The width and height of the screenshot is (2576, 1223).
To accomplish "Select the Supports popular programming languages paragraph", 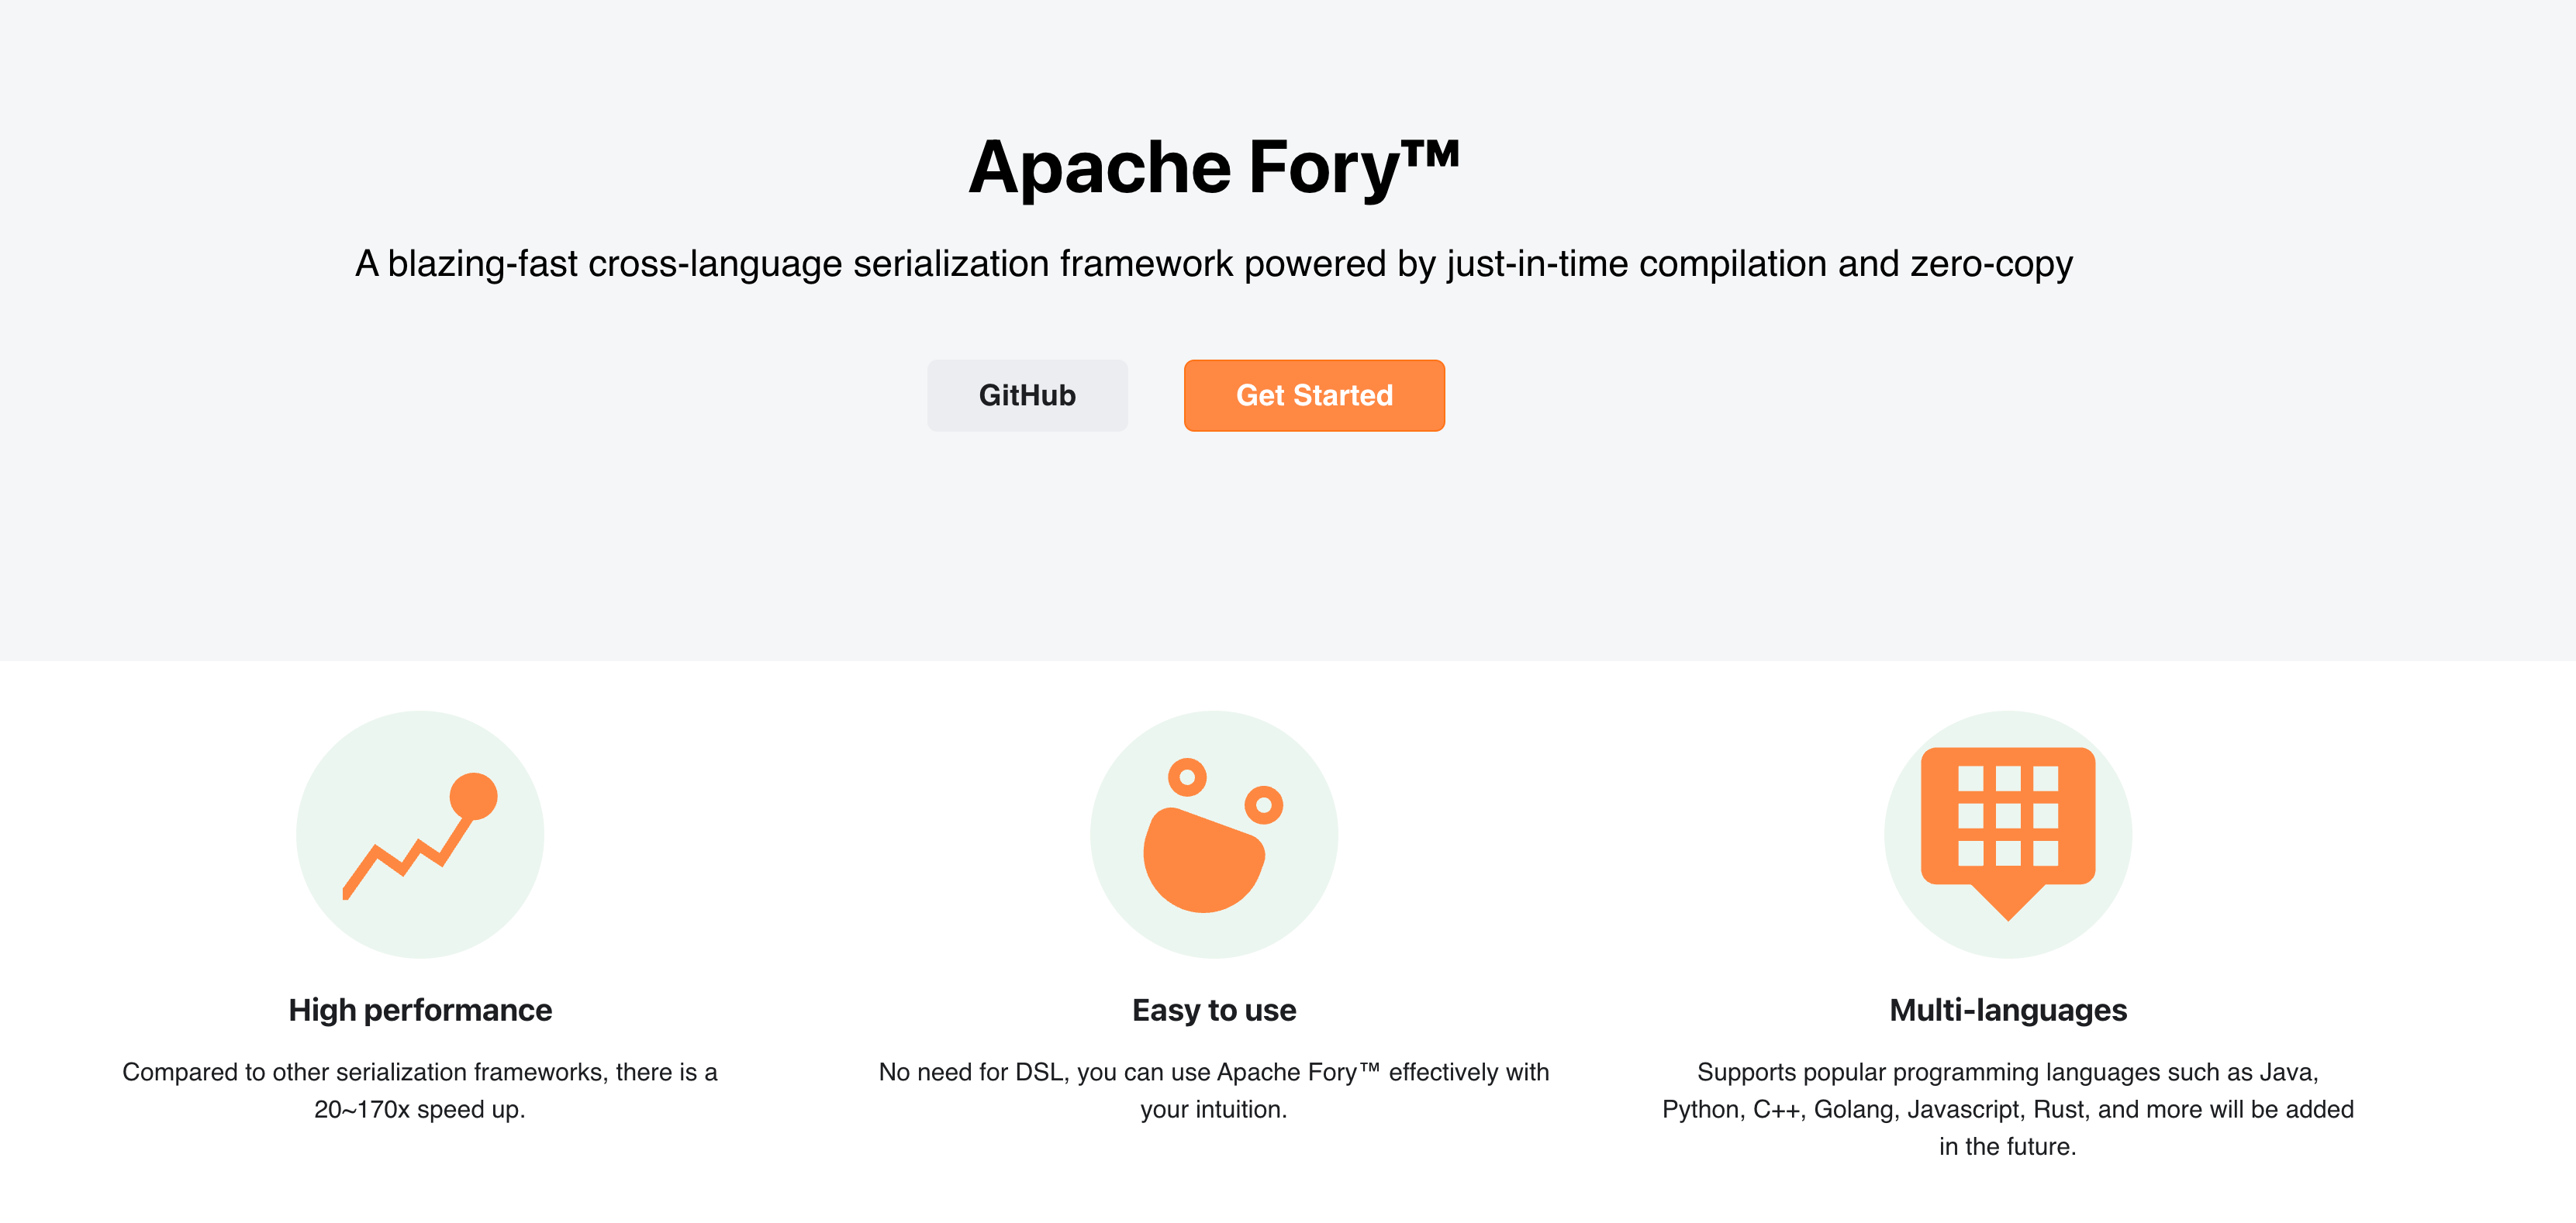I will (2008, 1109).
